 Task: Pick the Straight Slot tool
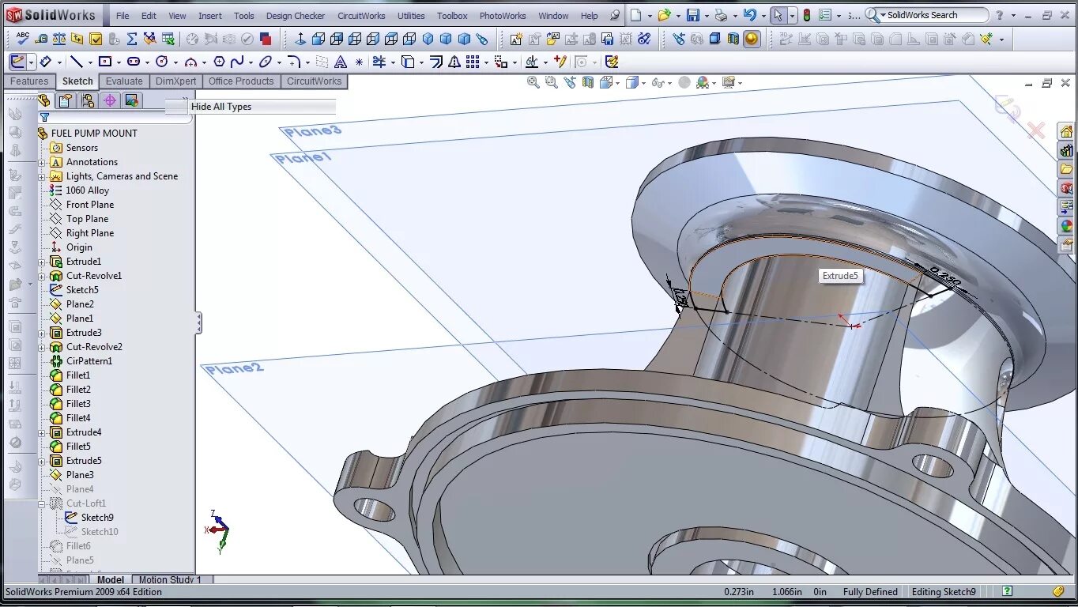coord(133,62)
